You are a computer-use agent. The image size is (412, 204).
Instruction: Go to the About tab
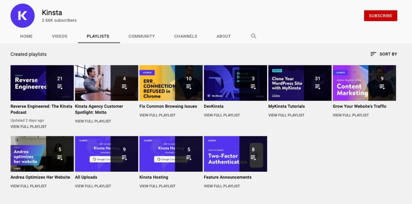[224, 36]
